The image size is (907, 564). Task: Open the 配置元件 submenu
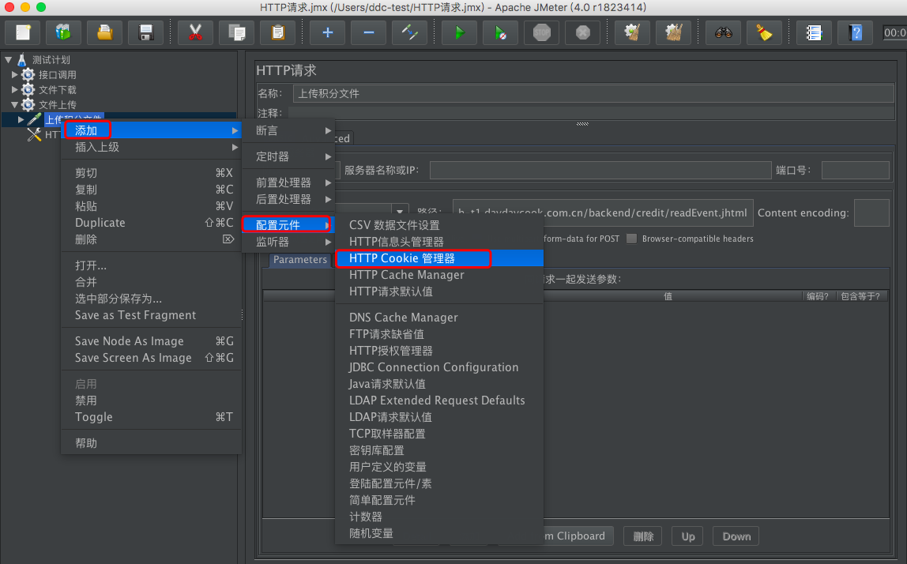[x=288, y=225]
